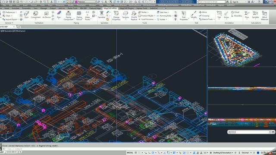
Task: Click the horizontal scrollbar in lower right viewport
Action: [x=251, y=132]
